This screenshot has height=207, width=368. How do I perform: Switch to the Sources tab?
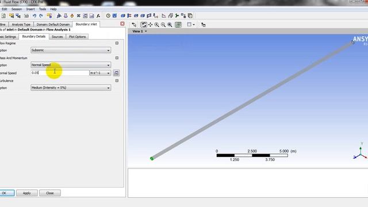(57, 37)
